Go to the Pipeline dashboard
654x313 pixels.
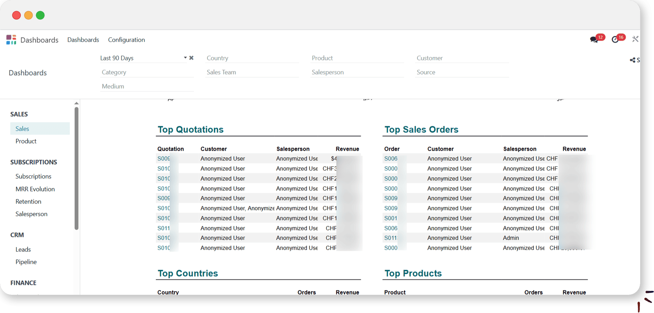pyautogui.click(x=26, y=262)
